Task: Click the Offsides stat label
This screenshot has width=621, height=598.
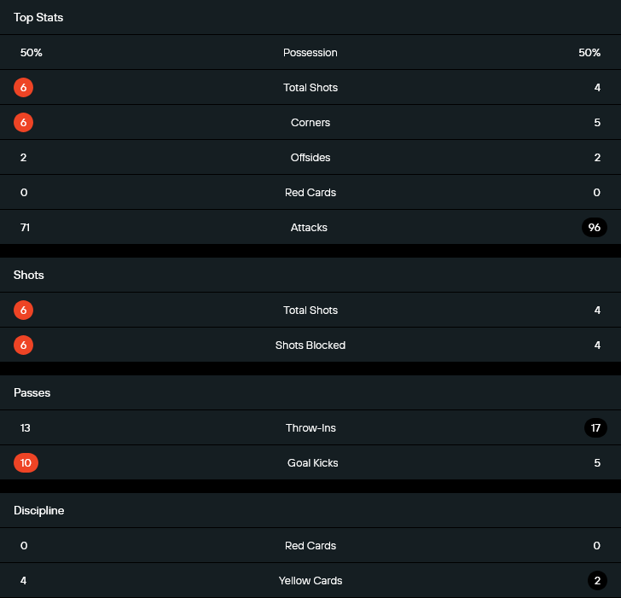Action: [x=310, y=158]
